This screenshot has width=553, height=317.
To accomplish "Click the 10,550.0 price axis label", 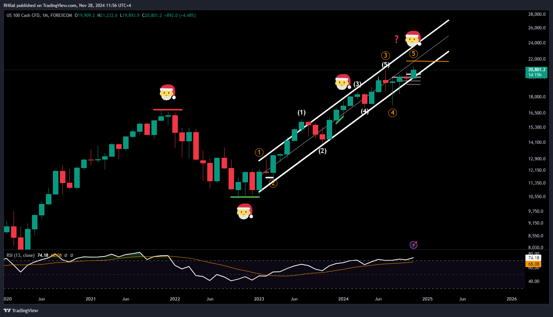I will click(536, 197).
